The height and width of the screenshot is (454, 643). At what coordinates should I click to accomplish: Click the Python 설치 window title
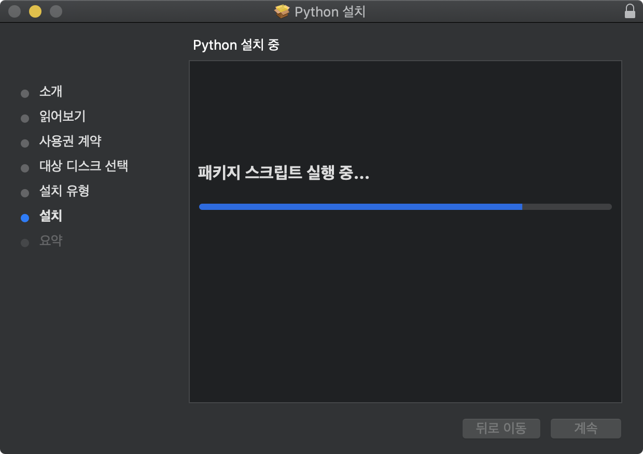tap(330, 11)
